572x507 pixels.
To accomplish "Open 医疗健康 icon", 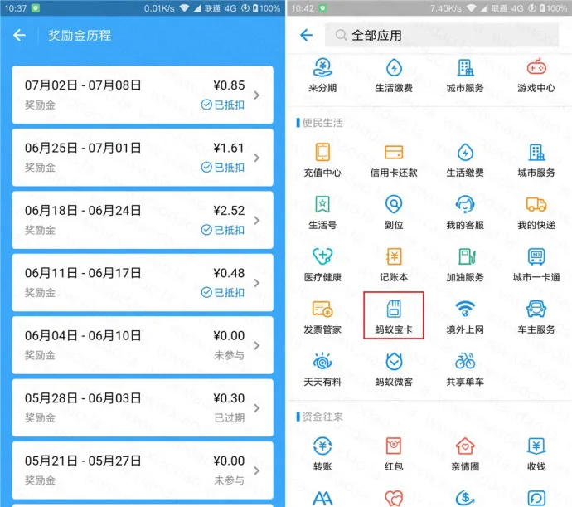I will (x=322, y=256).
